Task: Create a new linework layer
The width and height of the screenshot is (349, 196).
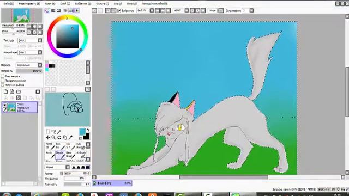Action: (x=12, y=91)
